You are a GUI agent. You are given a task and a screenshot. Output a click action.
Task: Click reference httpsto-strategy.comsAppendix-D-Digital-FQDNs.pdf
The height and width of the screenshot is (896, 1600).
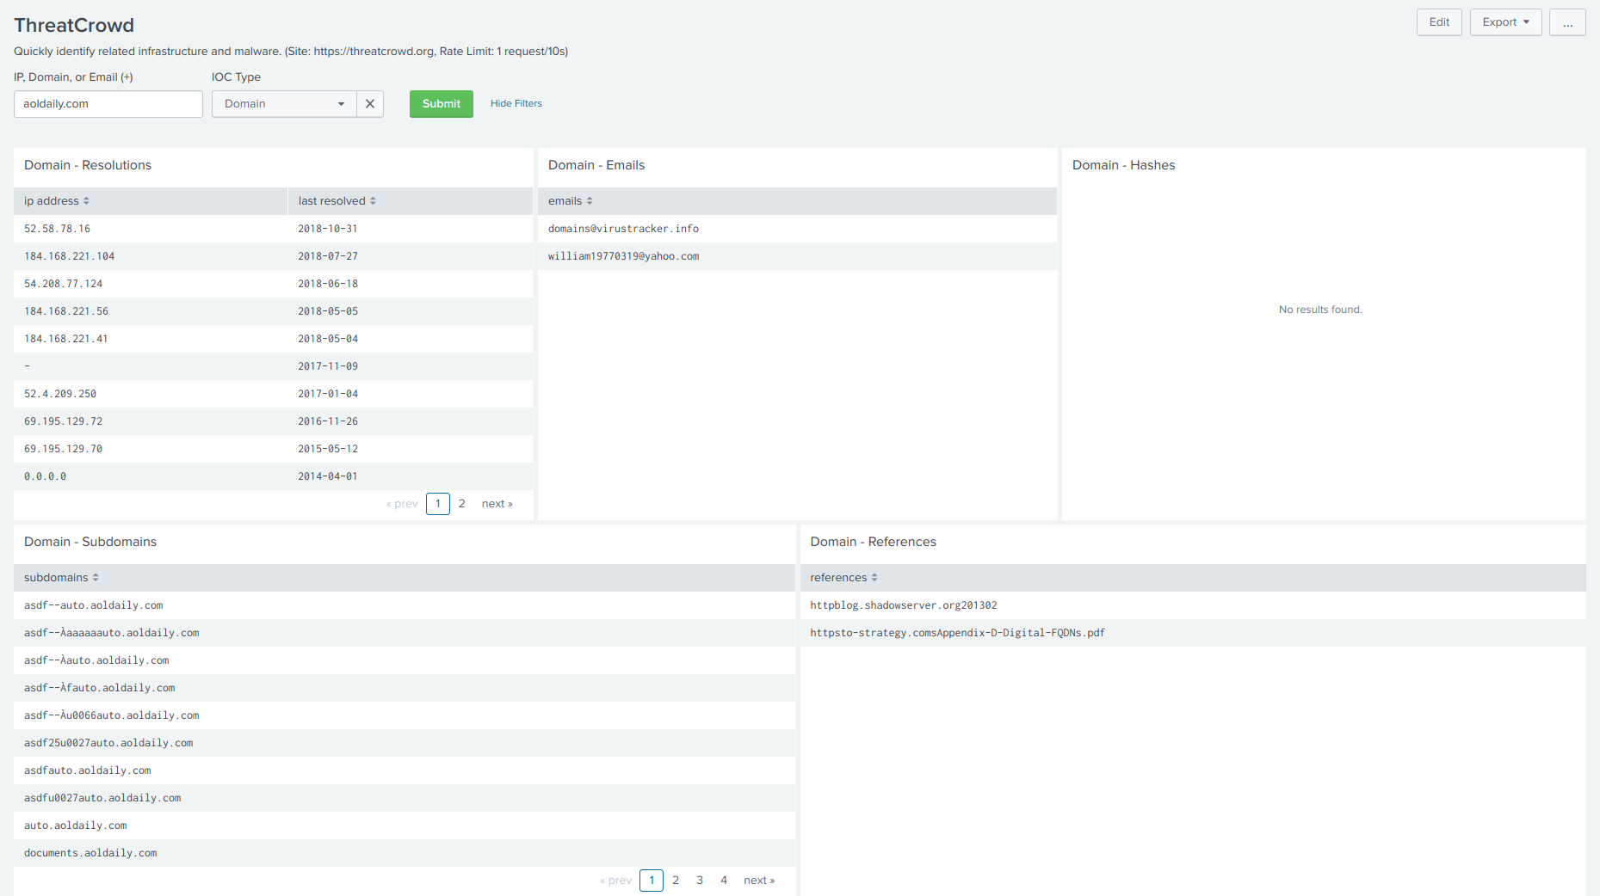[x=957, y=633]
